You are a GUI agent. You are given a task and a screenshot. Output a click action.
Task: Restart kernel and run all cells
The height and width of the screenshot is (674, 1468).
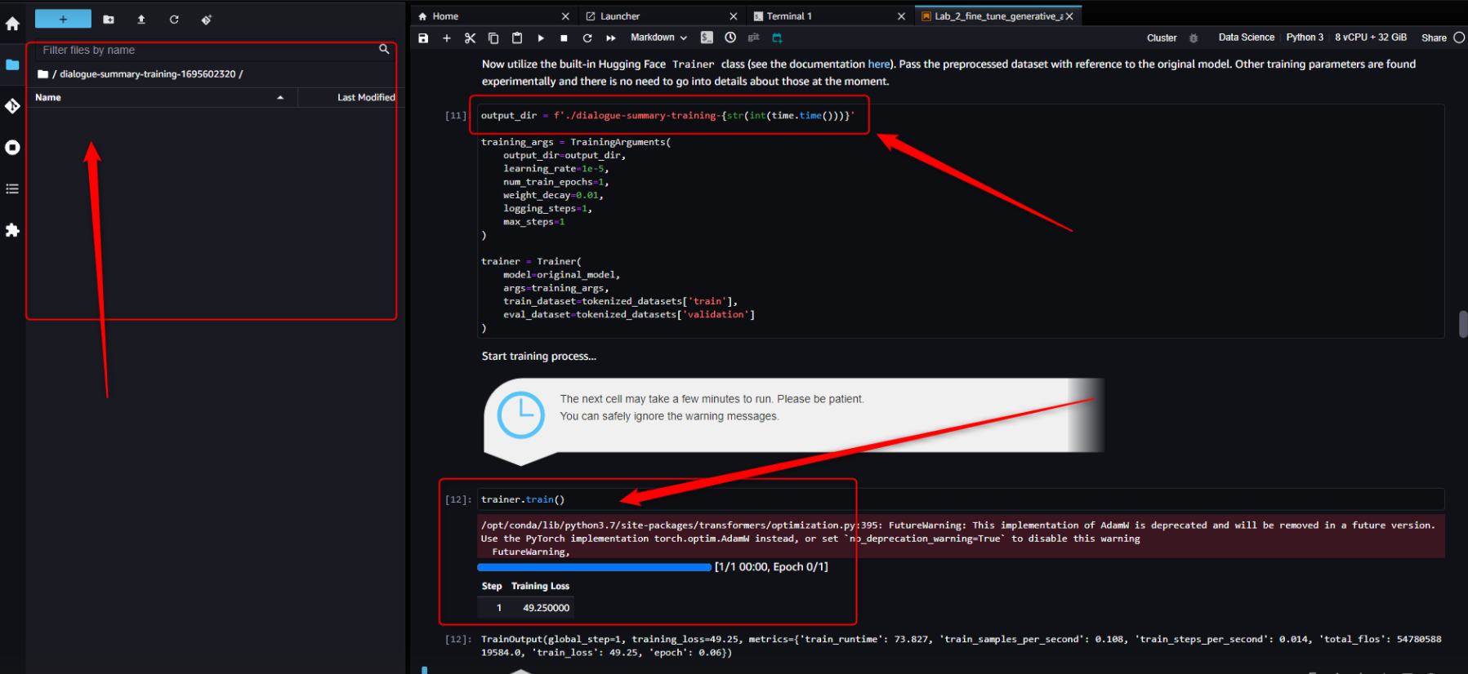(x=611, y=38)
